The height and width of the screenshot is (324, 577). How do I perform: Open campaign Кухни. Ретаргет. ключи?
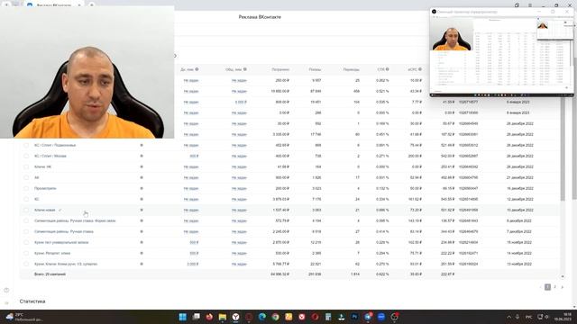point(52,253)
